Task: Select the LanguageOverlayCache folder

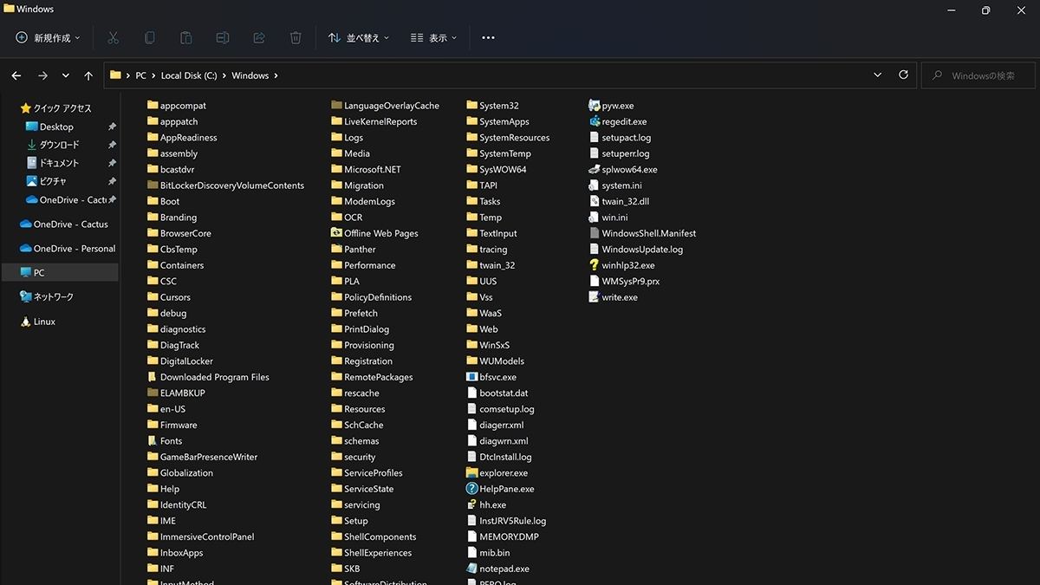Action: coord(385,106)
